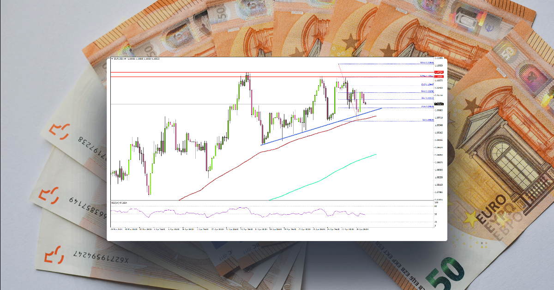Select the 61.8 Fibonacci retracement label

(x=427, y=85)
